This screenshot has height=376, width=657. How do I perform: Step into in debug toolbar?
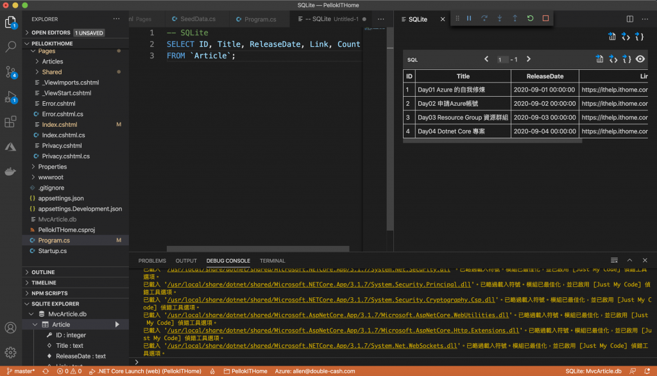[499, 19]
